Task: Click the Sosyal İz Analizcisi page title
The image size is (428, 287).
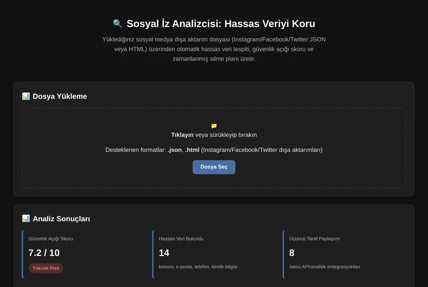Action: click(214, 24)
